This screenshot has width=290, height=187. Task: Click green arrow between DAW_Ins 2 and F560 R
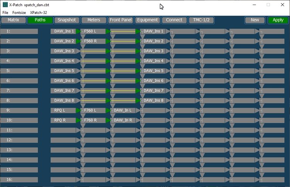pos(78,41)
